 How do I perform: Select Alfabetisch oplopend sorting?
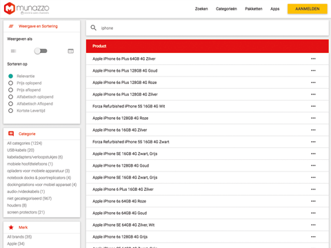(10, 96)
